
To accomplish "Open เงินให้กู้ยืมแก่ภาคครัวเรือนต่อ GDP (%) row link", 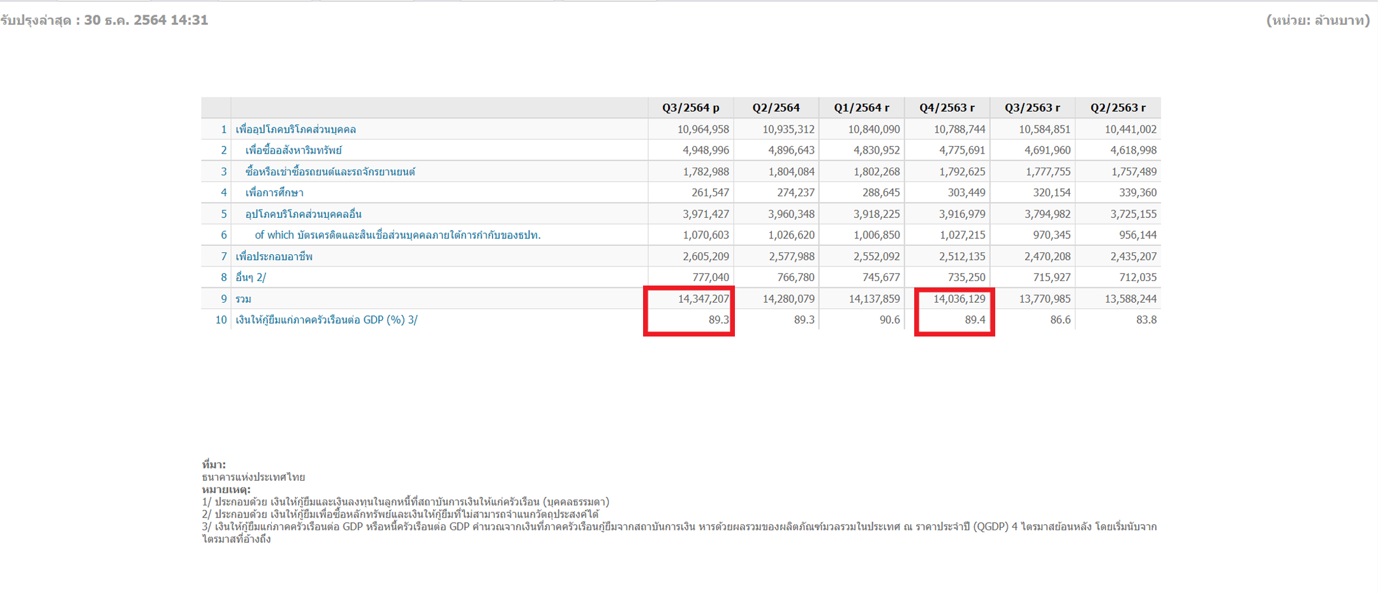I will tap(326, 320).
